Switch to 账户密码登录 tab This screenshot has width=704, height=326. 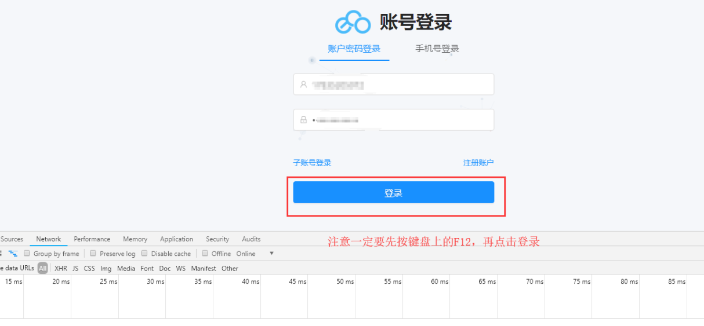pyautogui.click(x=354, y=49)
